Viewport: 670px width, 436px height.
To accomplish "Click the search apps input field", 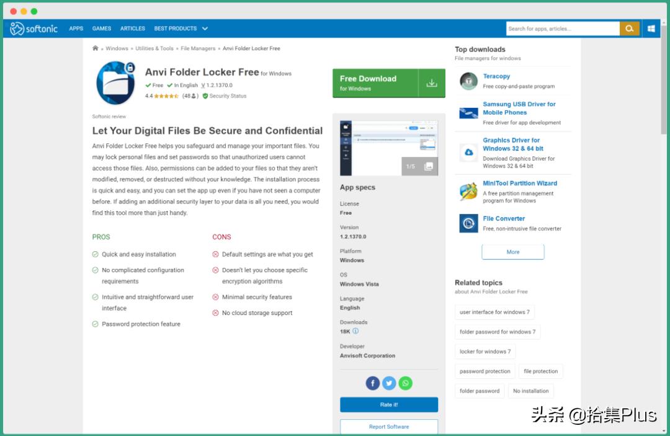I will coord(562,29).
